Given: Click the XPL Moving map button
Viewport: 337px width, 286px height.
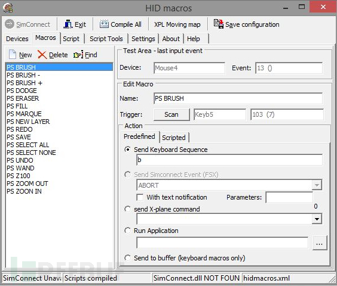Looking at the screenshot, I should [x=177, y=24].
